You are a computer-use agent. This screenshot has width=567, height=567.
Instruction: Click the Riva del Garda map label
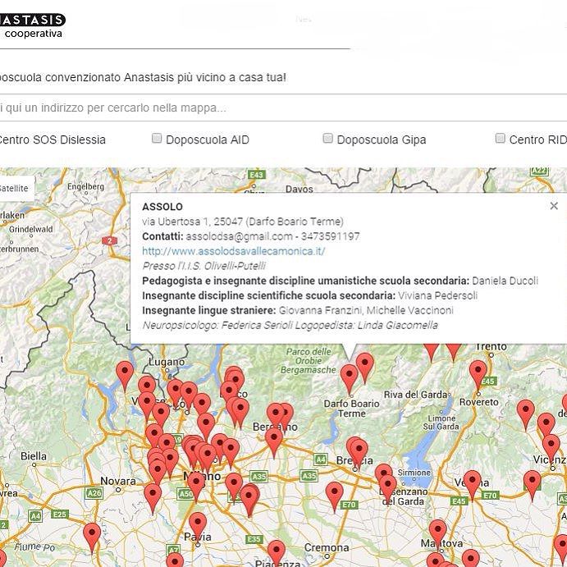click(416, 395)
